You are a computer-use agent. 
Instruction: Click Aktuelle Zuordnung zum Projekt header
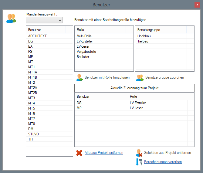[x=134, y=88]
